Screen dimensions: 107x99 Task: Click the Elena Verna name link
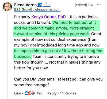click(25, 5)
